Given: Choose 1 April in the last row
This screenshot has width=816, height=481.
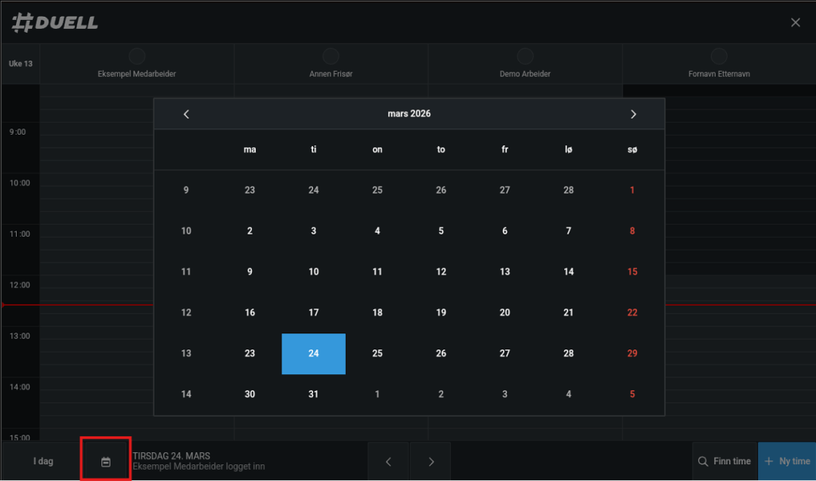Looking at the screenshot, I should [x=377, y=394].
